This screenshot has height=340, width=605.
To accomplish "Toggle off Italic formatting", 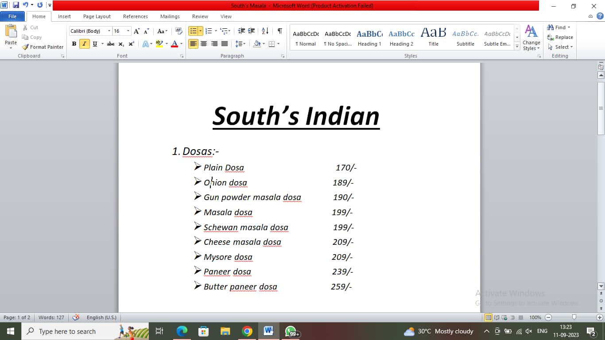I will tap(84, 44).
